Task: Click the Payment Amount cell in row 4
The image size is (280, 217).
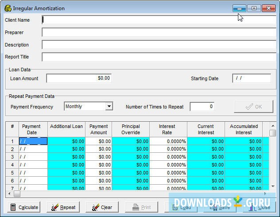Action: [x=98, y=165]
